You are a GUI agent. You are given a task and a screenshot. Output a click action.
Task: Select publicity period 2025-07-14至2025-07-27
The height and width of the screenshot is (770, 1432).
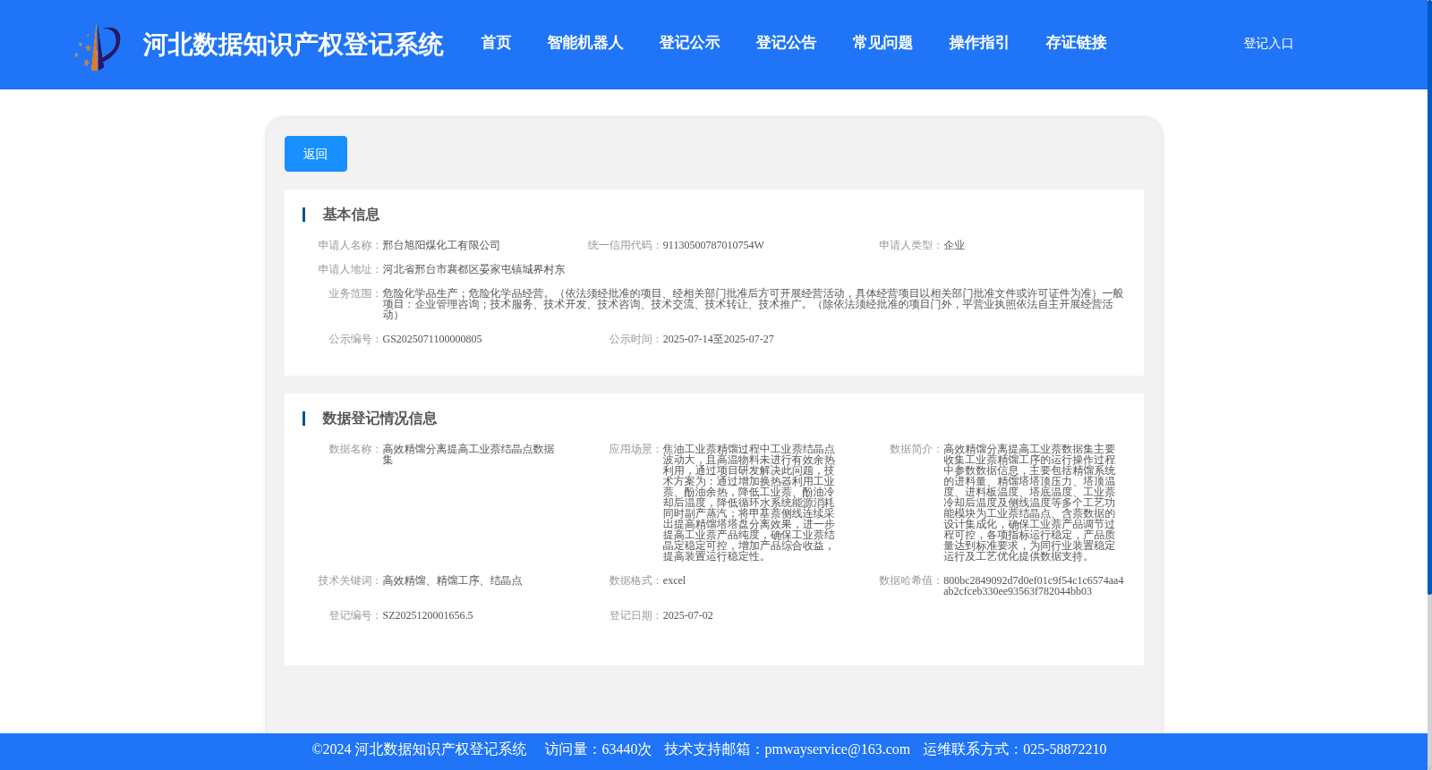pyautogui.click(x=718, y=339)
